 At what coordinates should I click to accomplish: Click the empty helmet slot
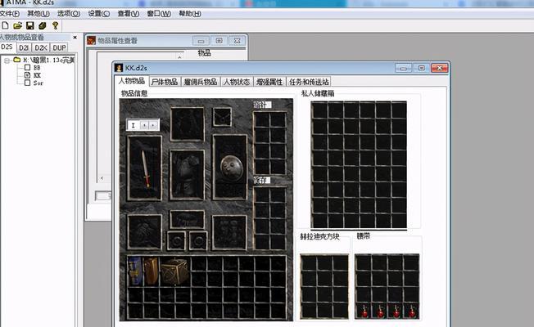pyautogui.click(x=187, y=124)
